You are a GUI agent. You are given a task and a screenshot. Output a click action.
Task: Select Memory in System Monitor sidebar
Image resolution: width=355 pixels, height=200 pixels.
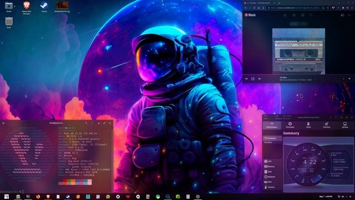click(x=272, y=167)
